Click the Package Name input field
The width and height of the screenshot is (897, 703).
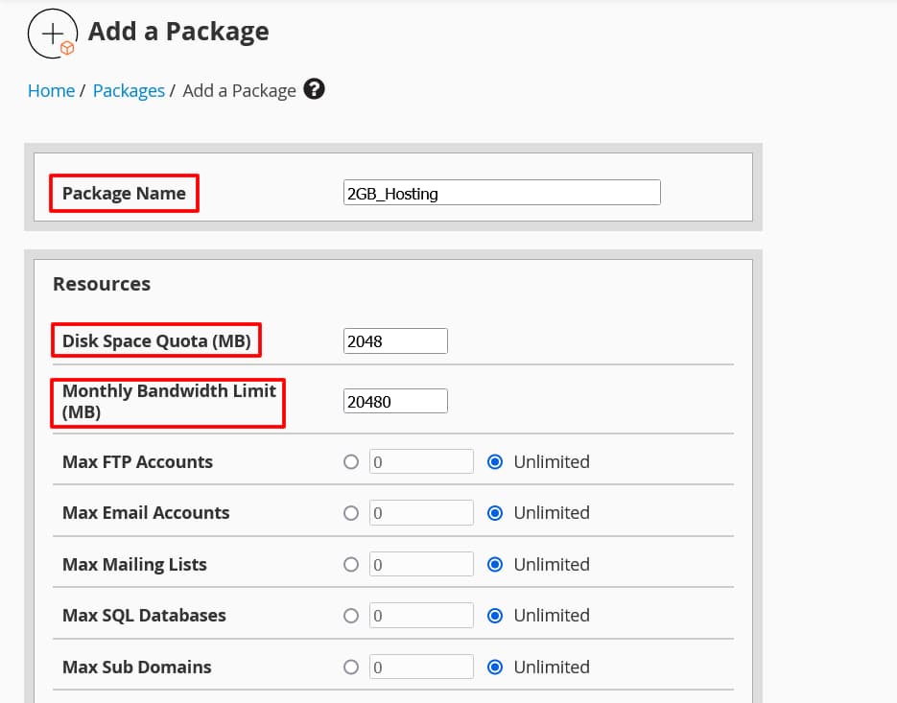502,193
